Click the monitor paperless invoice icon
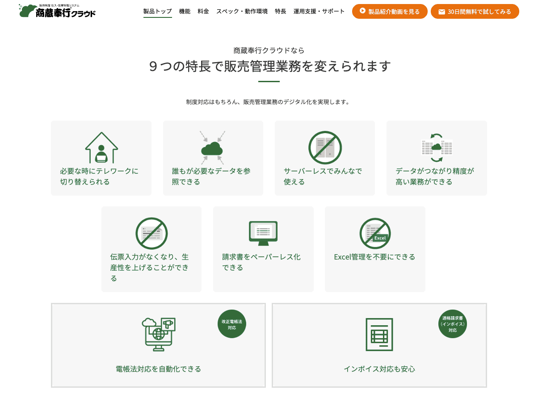The width and height of the screenshot is (534, 394). tap(263, 233)
